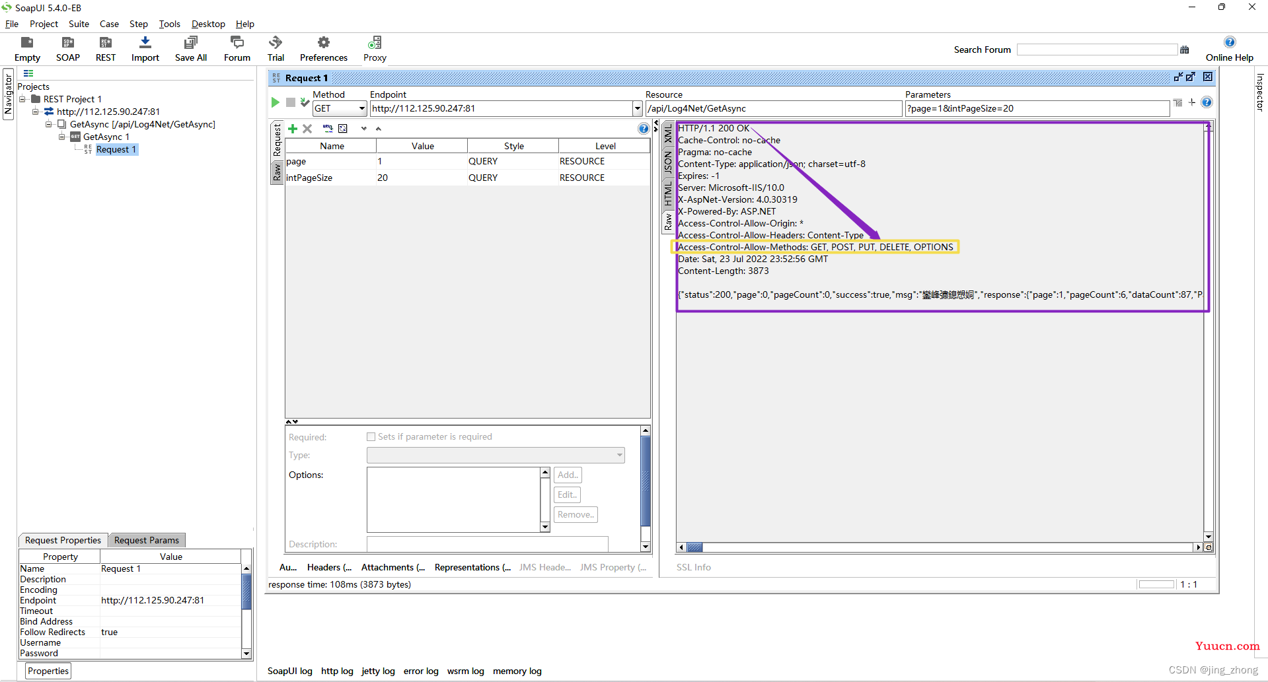Click the gray stop request button
Image resolution: width=1268 pixels, height=682 pixels.
point(290,102)
